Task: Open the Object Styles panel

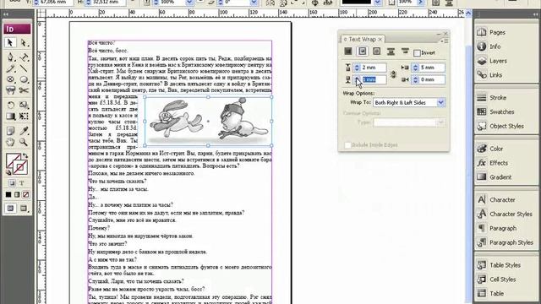Action: pyautogui.click(x=506, y=126)
